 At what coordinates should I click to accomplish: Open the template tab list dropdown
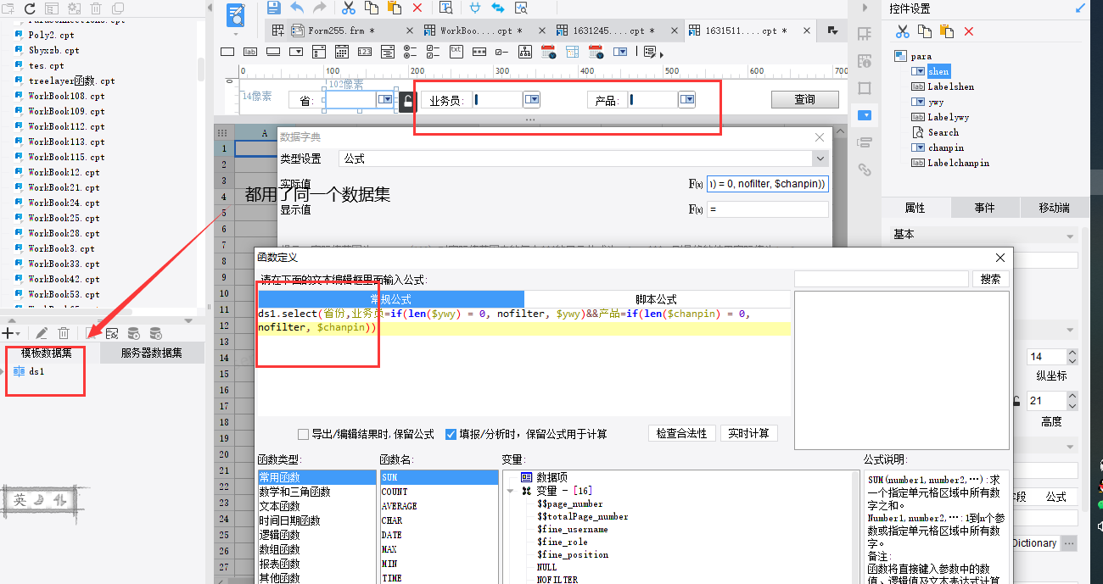pos(832,31)
